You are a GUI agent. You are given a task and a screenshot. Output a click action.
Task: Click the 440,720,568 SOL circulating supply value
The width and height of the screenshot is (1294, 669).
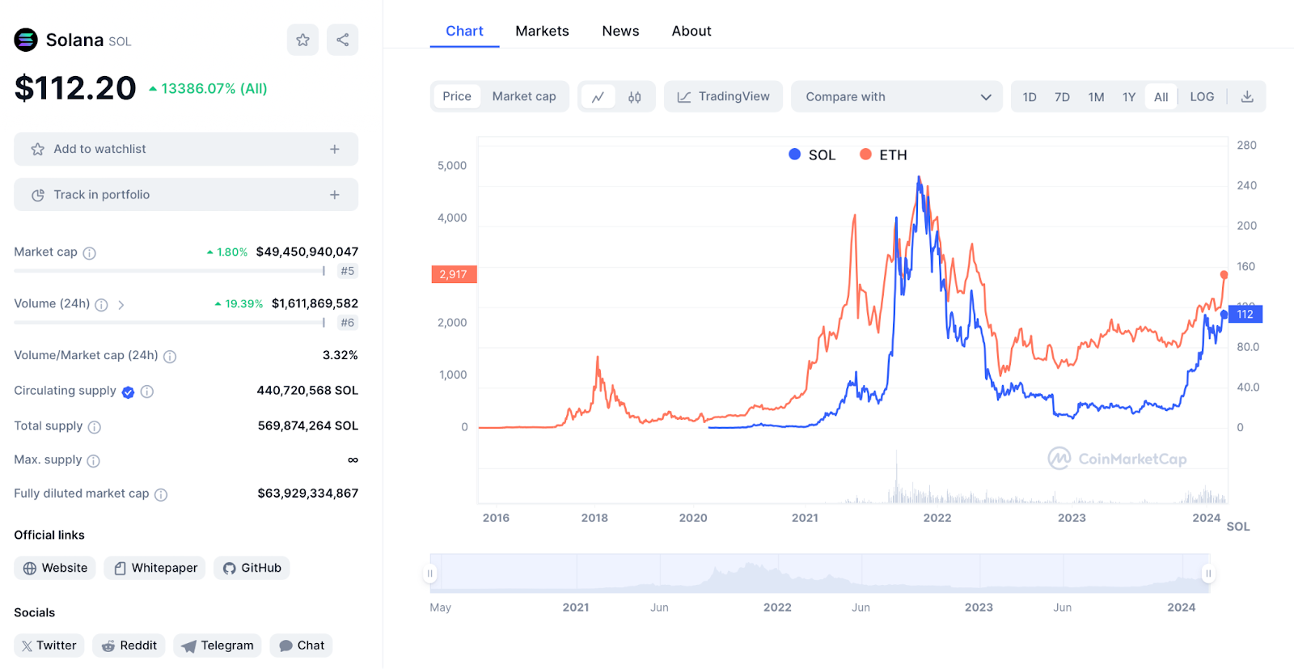(307, 390)
